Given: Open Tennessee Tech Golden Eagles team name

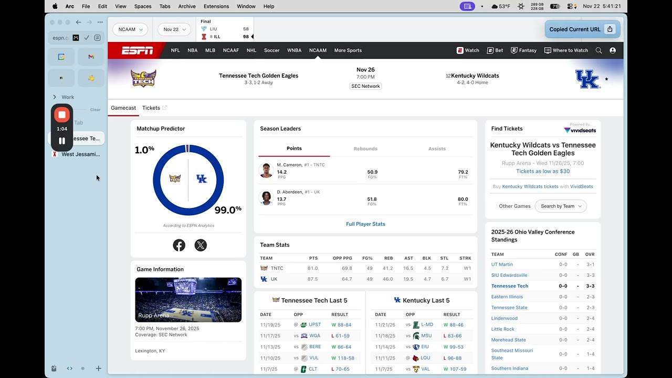Looking at the screenshot, I should pyautogui.click(x=259, y=76).
